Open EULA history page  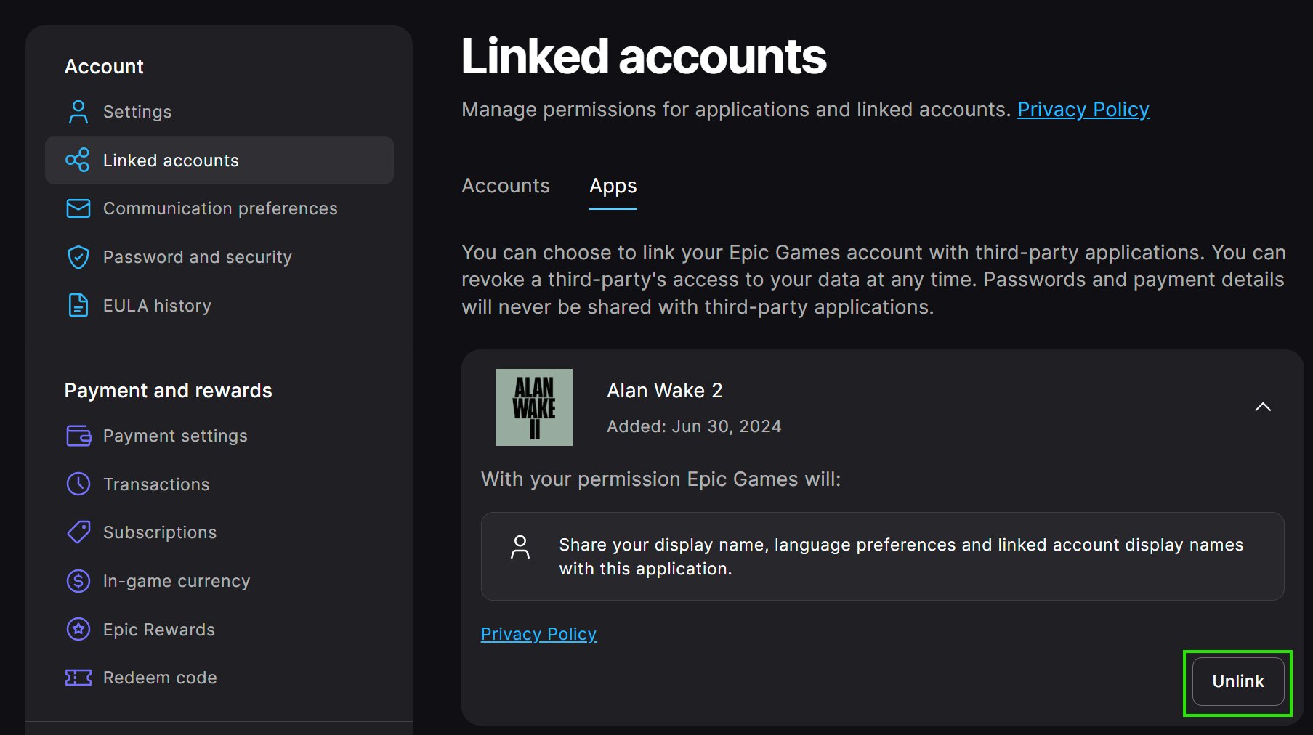[x=219, y=306]
